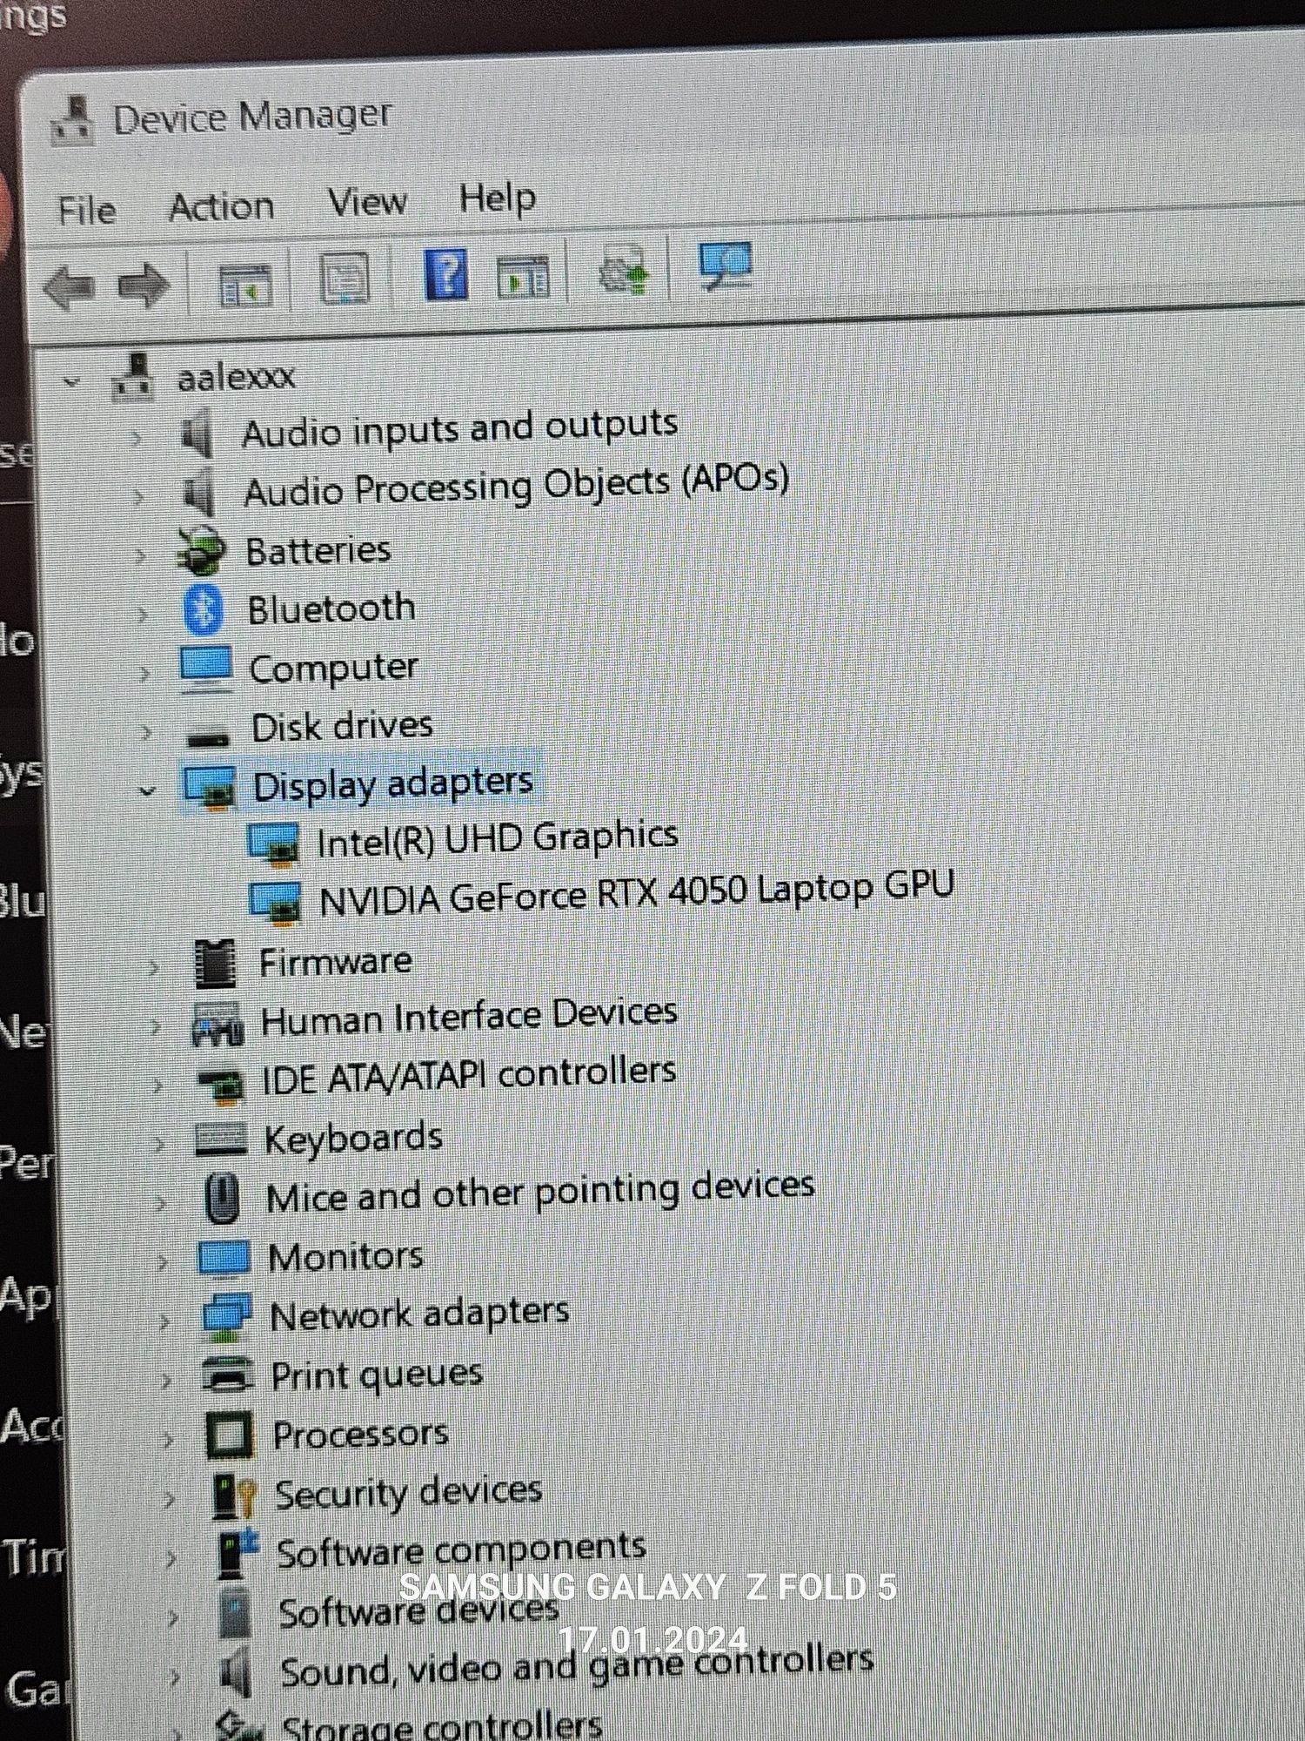Image resolution: width=1305 pixels, height=1741 pixels.
Task: Click the Bluetooth logo icon
Action: (204, 609)
